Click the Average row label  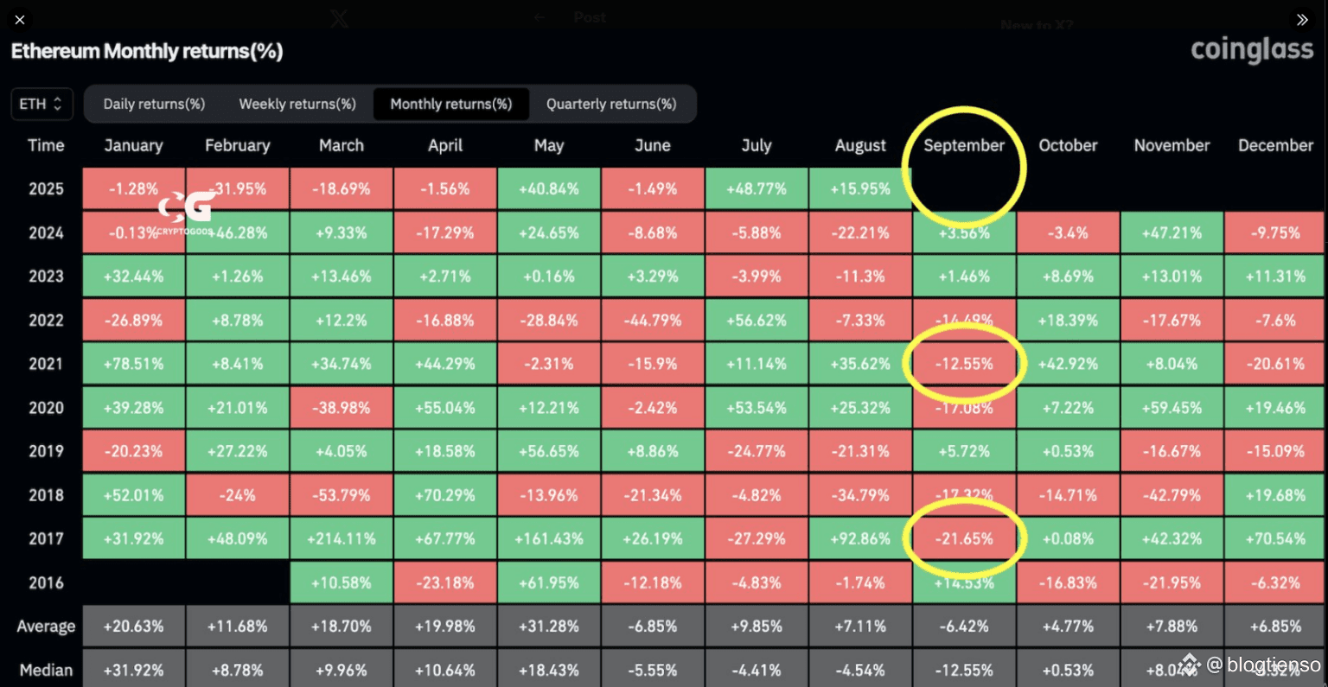pos(46,627)
